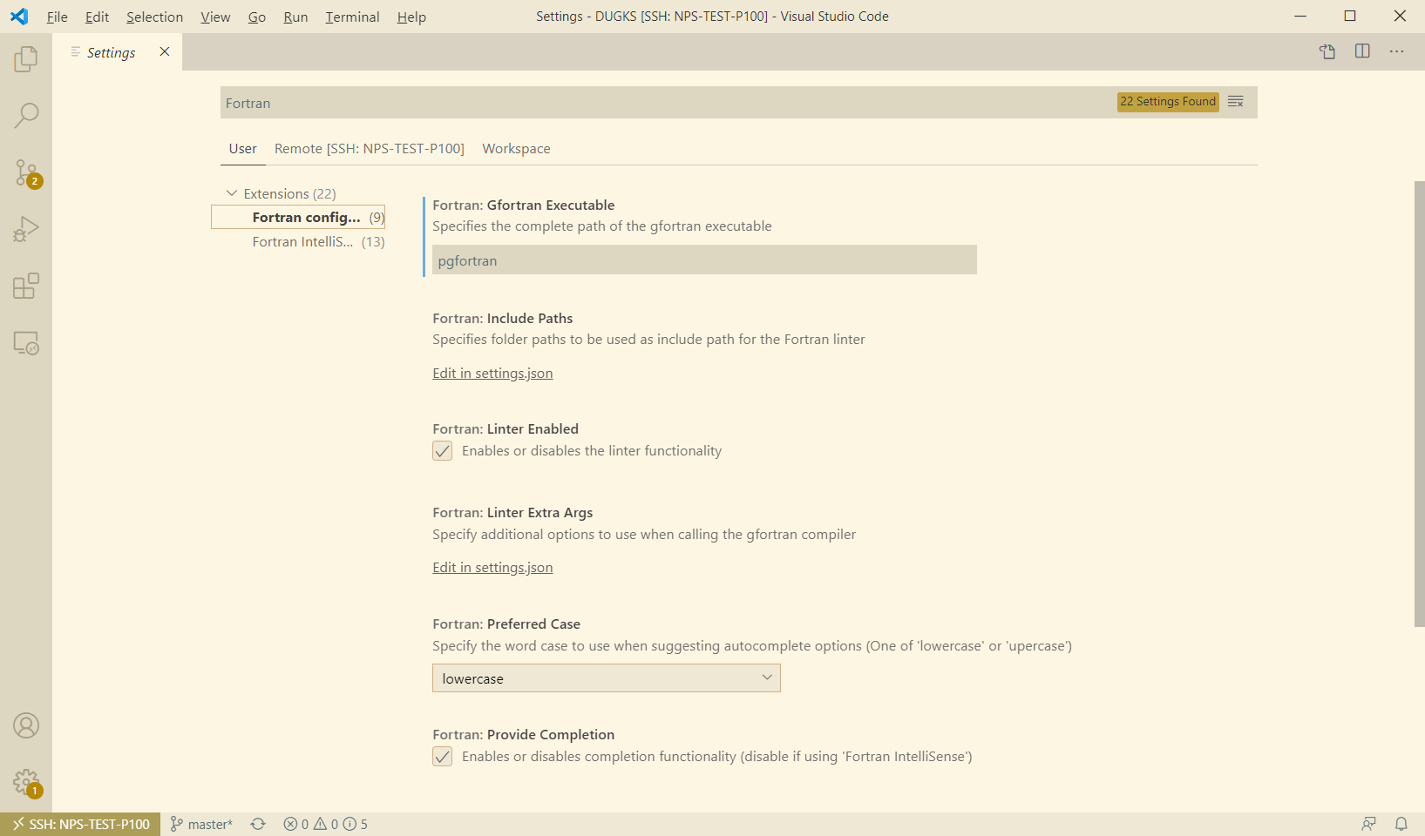Screen dimensions: 1425x836
Task: Open the Search view in activity bar
Action: click(26, 115)
